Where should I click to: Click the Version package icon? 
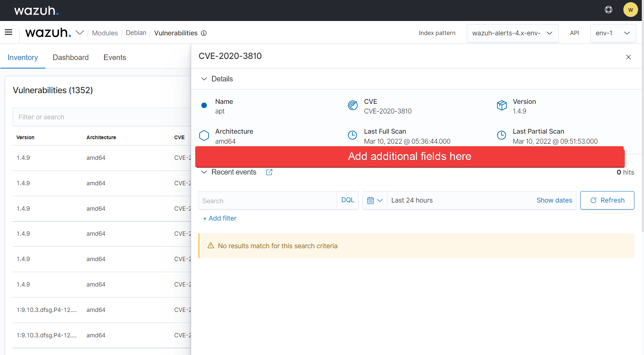coord(502,105)
